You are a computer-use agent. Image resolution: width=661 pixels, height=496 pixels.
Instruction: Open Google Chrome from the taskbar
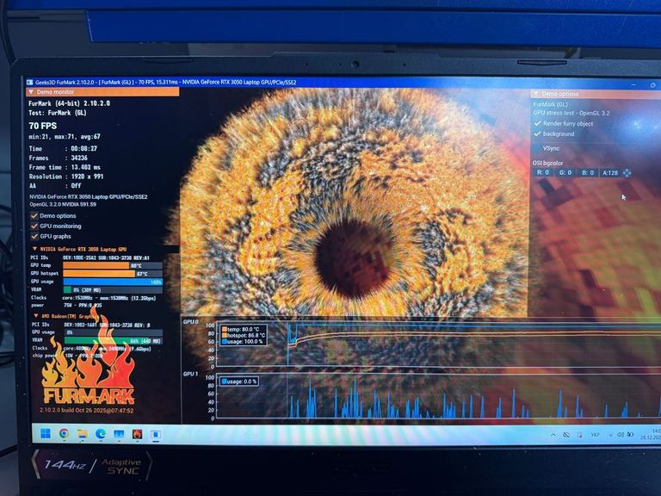pyautogui.click(x=65, y=435)
